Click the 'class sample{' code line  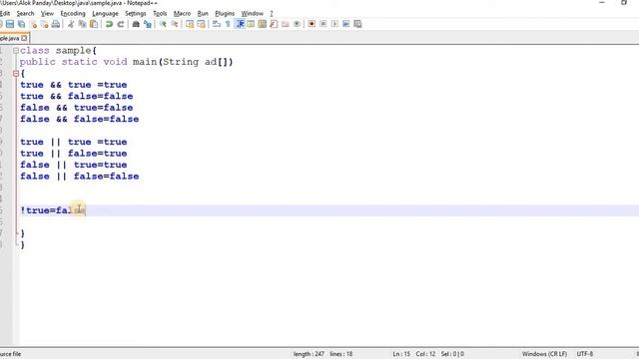point(58,51)
